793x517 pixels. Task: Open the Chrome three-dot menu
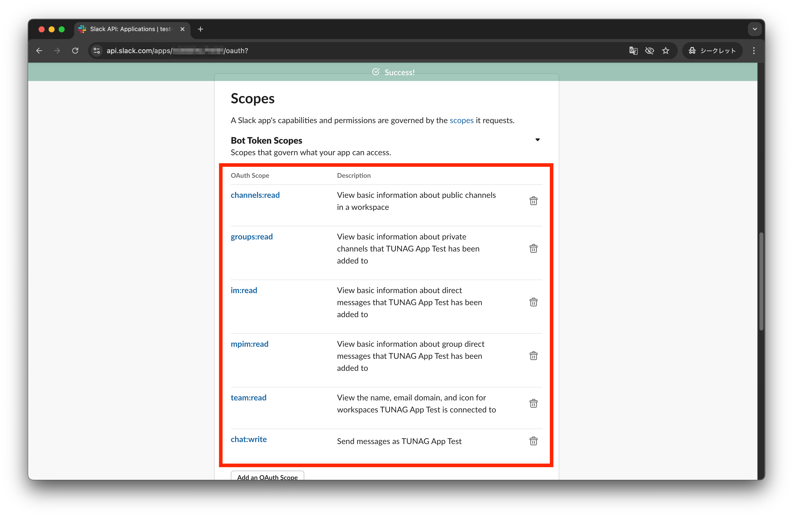tap(754, 51)
